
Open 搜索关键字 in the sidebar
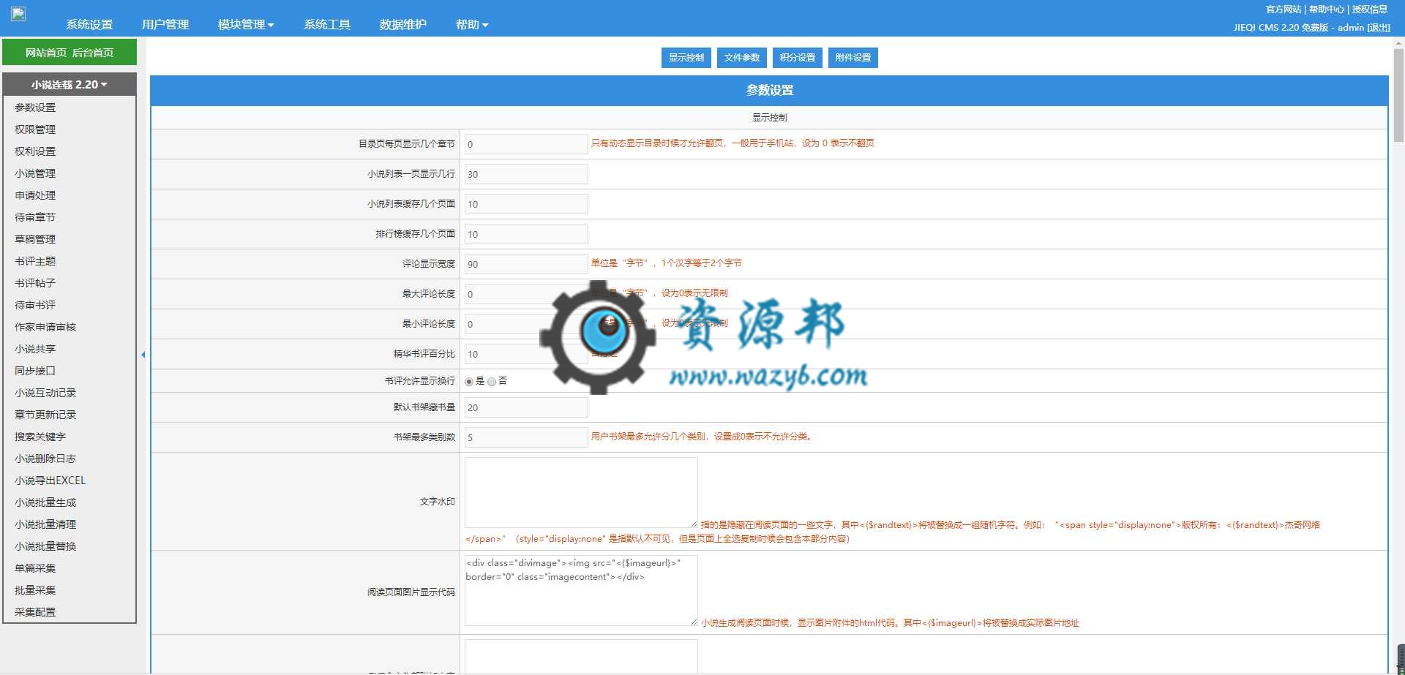tap(40, 437)
